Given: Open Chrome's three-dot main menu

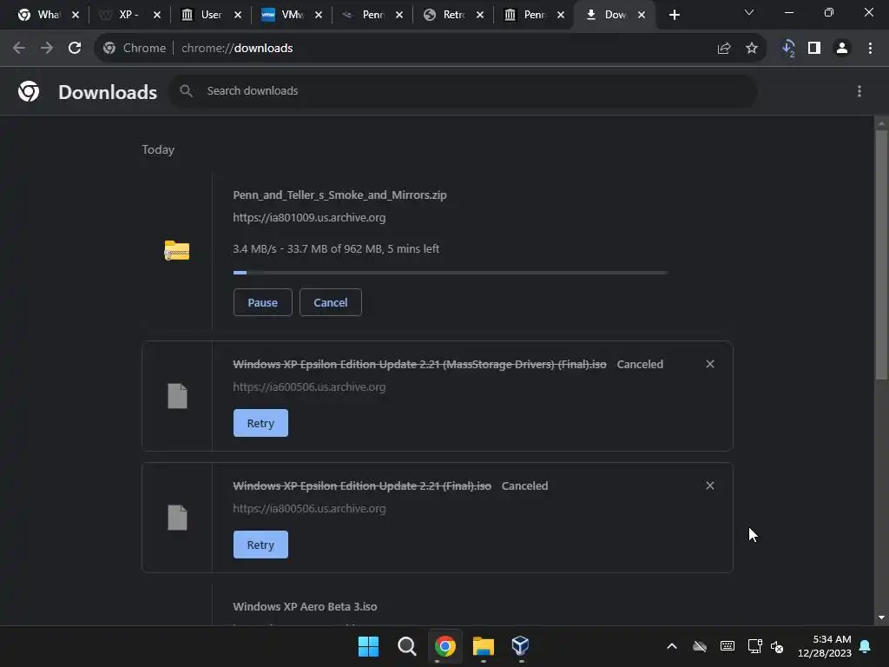Looking at the screenshot, I should [870, 49].
